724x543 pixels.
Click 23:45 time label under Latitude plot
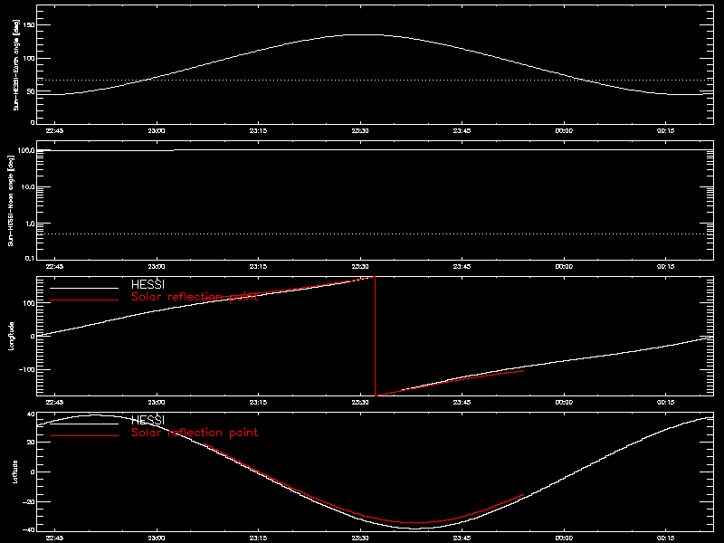pos(462,538)
